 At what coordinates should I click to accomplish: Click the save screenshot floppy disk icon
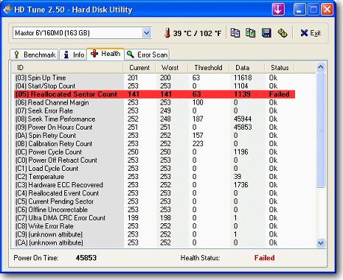[x=266, y=33]
